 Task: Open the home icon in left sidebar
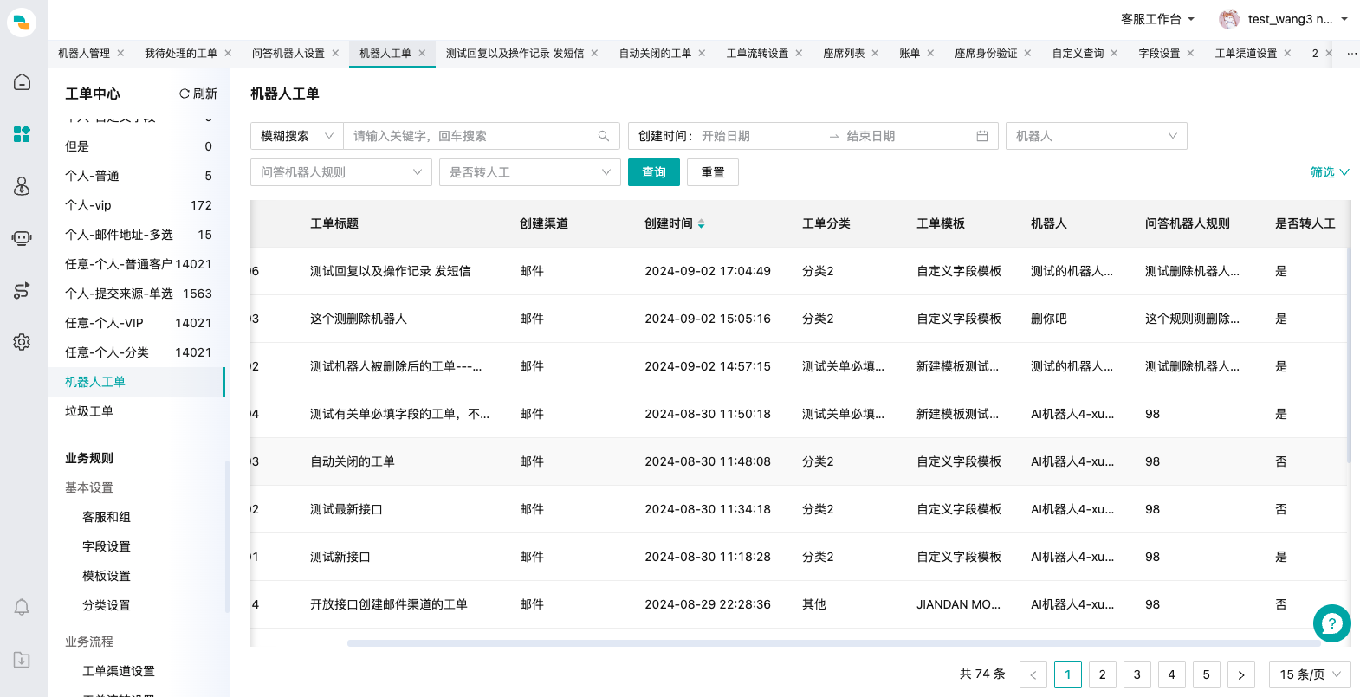(x=23, y=81)
